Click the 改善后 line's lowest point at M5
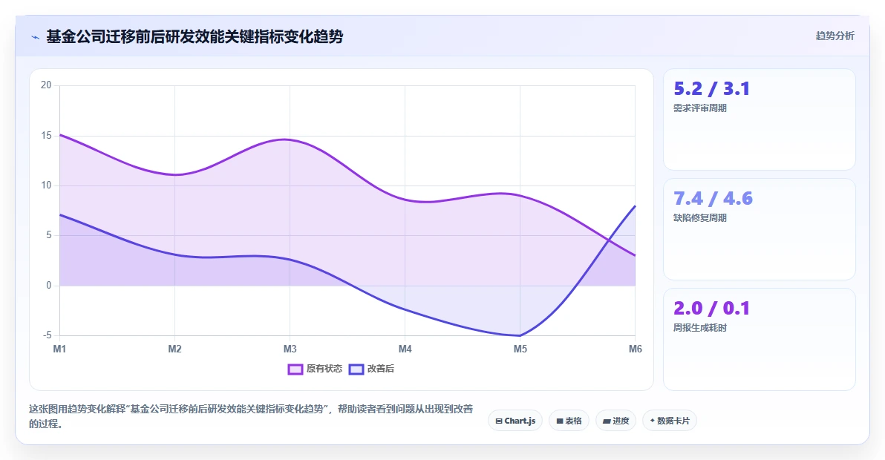 tap(520, 335)
